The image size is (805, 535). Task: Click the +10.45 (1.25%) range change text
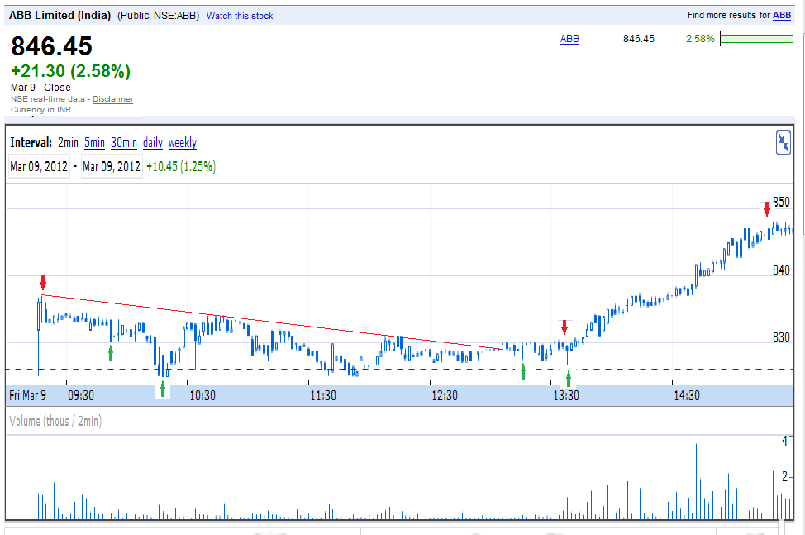point(181,166)
